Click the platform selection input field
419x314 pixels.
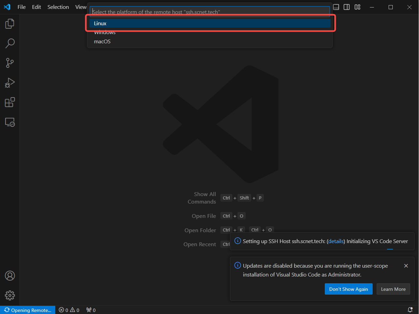point(209,11)
